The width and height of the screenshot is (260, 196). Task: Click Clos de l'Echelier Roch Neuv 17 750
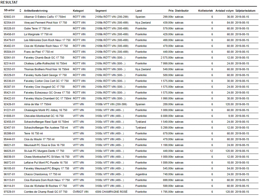pyautogui.click(x=46, y=46)
